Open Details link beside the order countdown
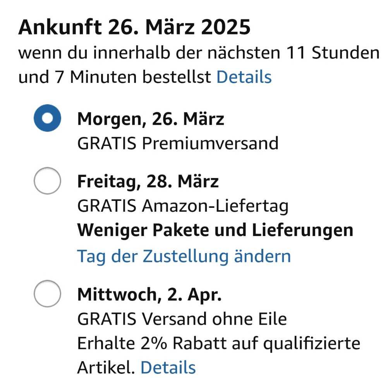Image resolution: width=383 pixels, height=387 pixels. 244,77
